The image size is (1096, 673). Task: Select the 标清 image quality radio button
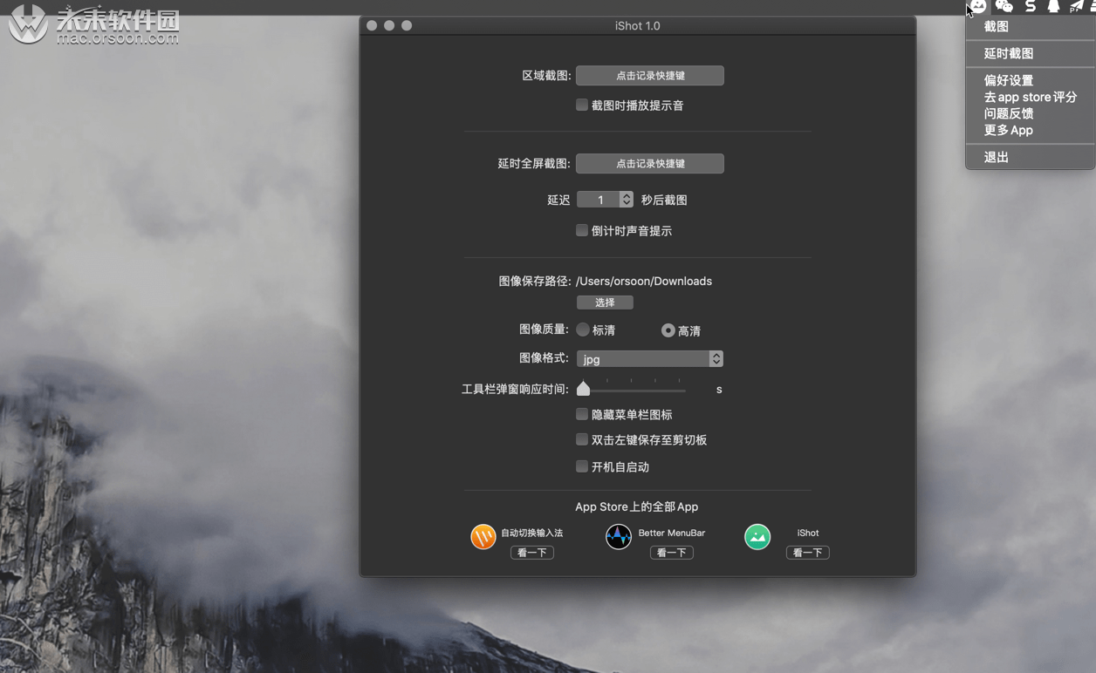(584, 330)
